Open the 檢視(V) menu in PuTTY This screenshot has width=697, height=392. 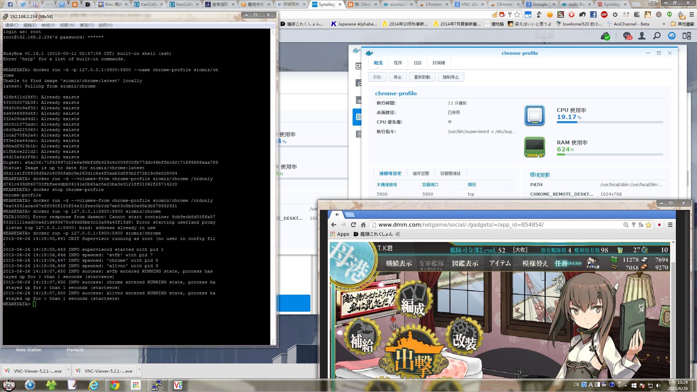tap(48, 25)
